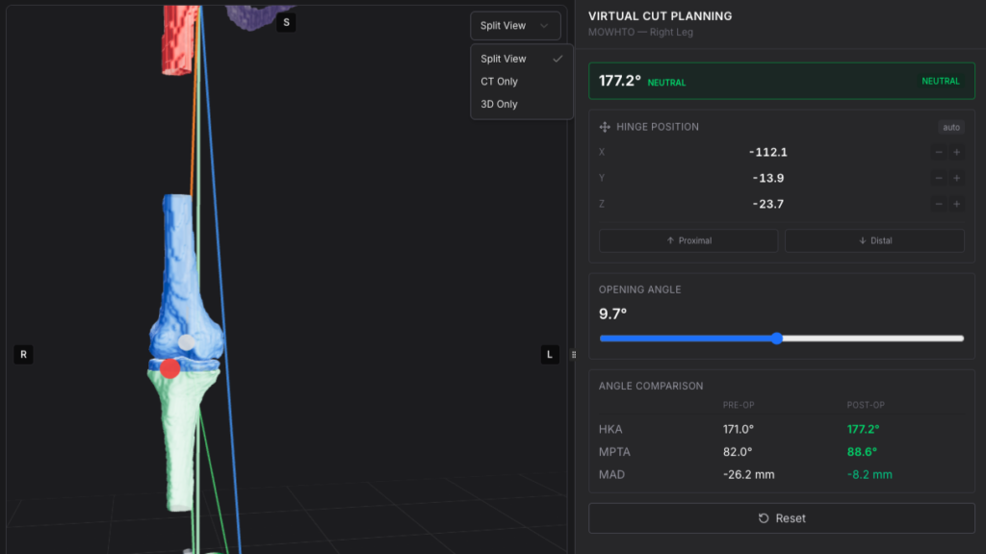Click the panel divider grip handle

click(574, 355)
